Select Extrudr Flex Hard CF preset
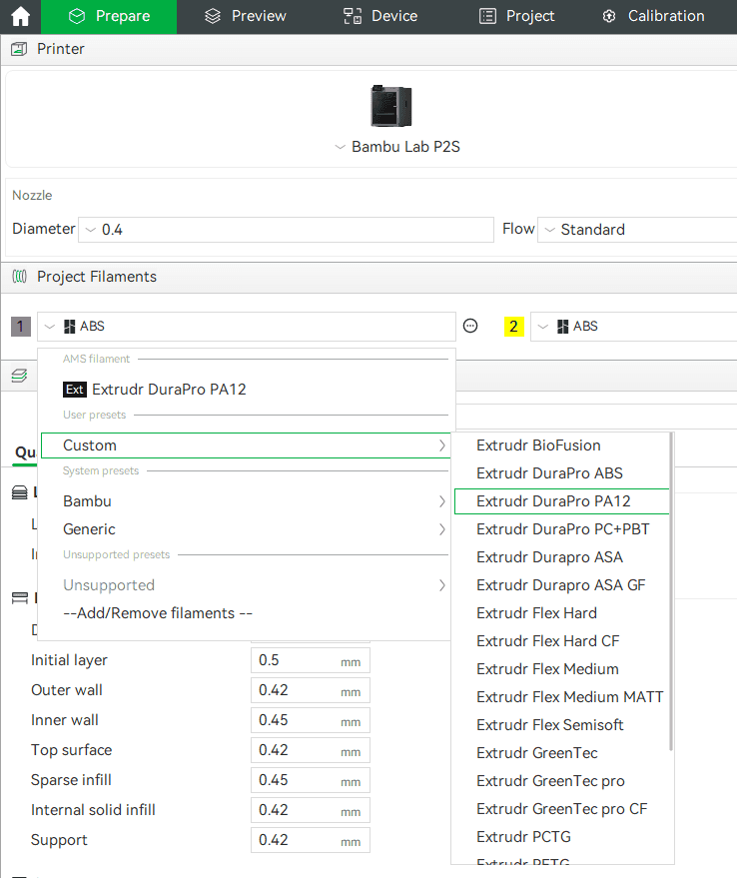The image size is (737, 878). point(561,641)
